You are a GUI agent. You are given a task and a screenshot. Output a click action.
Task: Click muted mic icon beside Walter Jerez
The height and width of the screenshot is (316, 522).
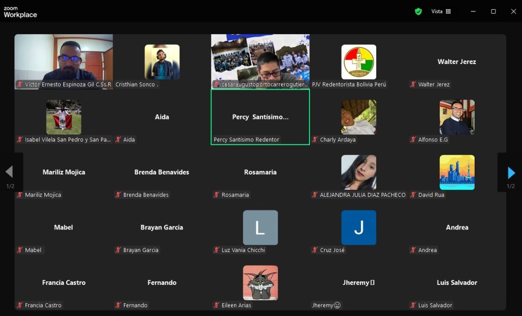(413, 84)
